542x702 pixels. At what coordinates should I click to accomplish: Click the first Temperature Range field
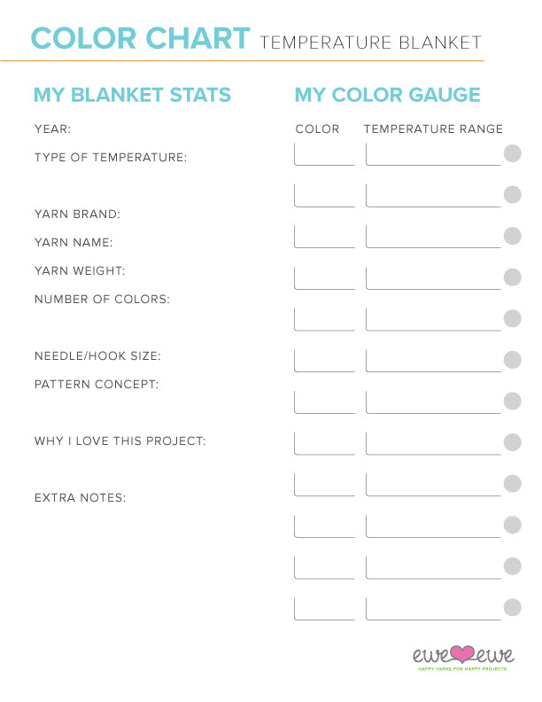(433, 154)
